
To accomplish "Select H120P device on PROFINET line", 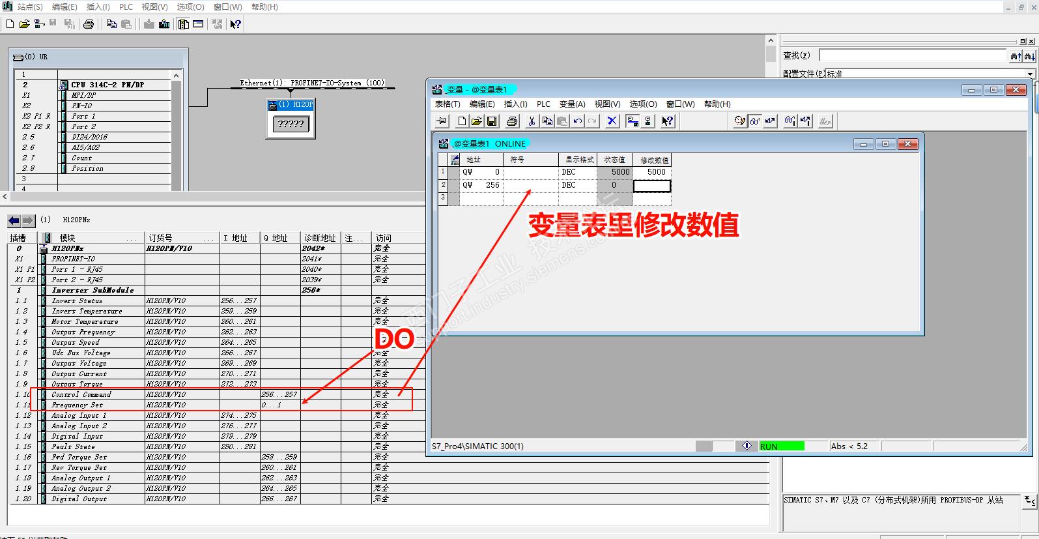I will pos(291,119).
